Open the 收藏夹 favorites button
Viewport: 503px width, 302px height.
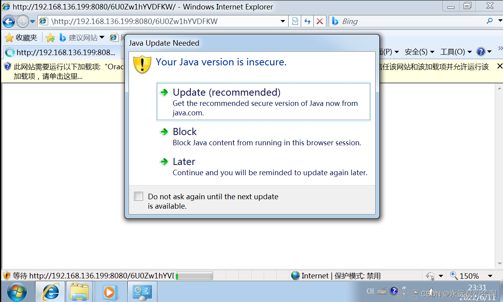tap(21, 37)
